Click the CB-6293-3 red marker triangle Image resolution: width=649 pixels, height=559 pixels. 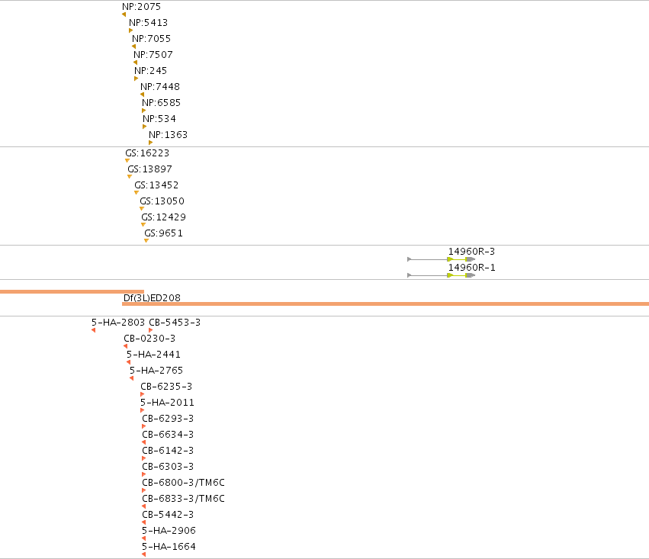pyautogui.click(x=144, y=426)
